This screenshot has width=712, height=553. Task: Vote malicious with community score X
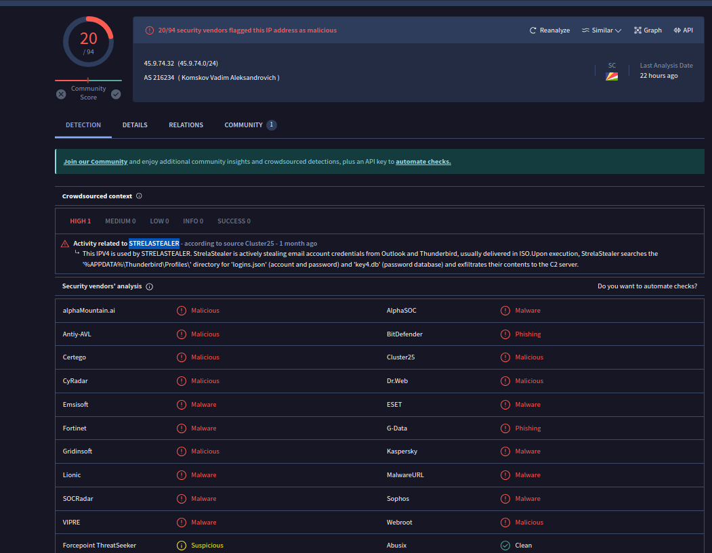point(61,94)
